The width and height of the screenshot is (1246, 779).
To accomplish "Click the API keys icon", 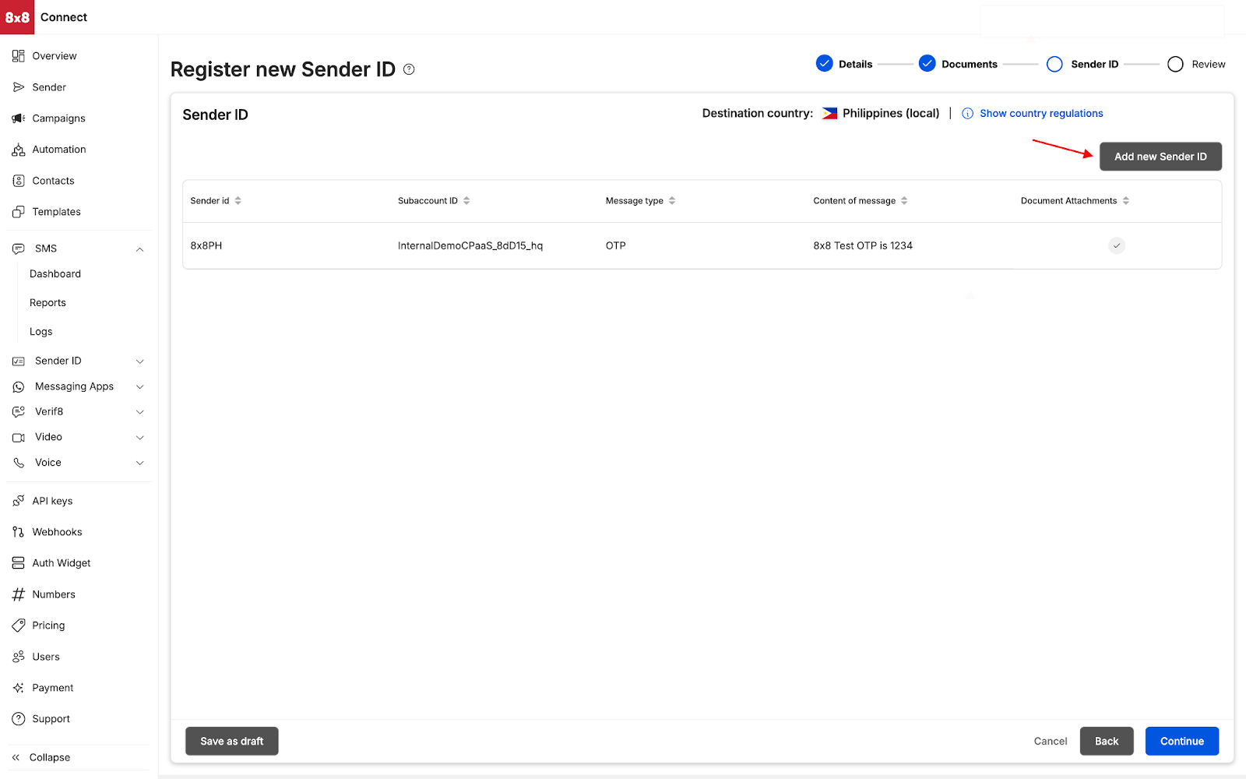I will coord(19,501).
